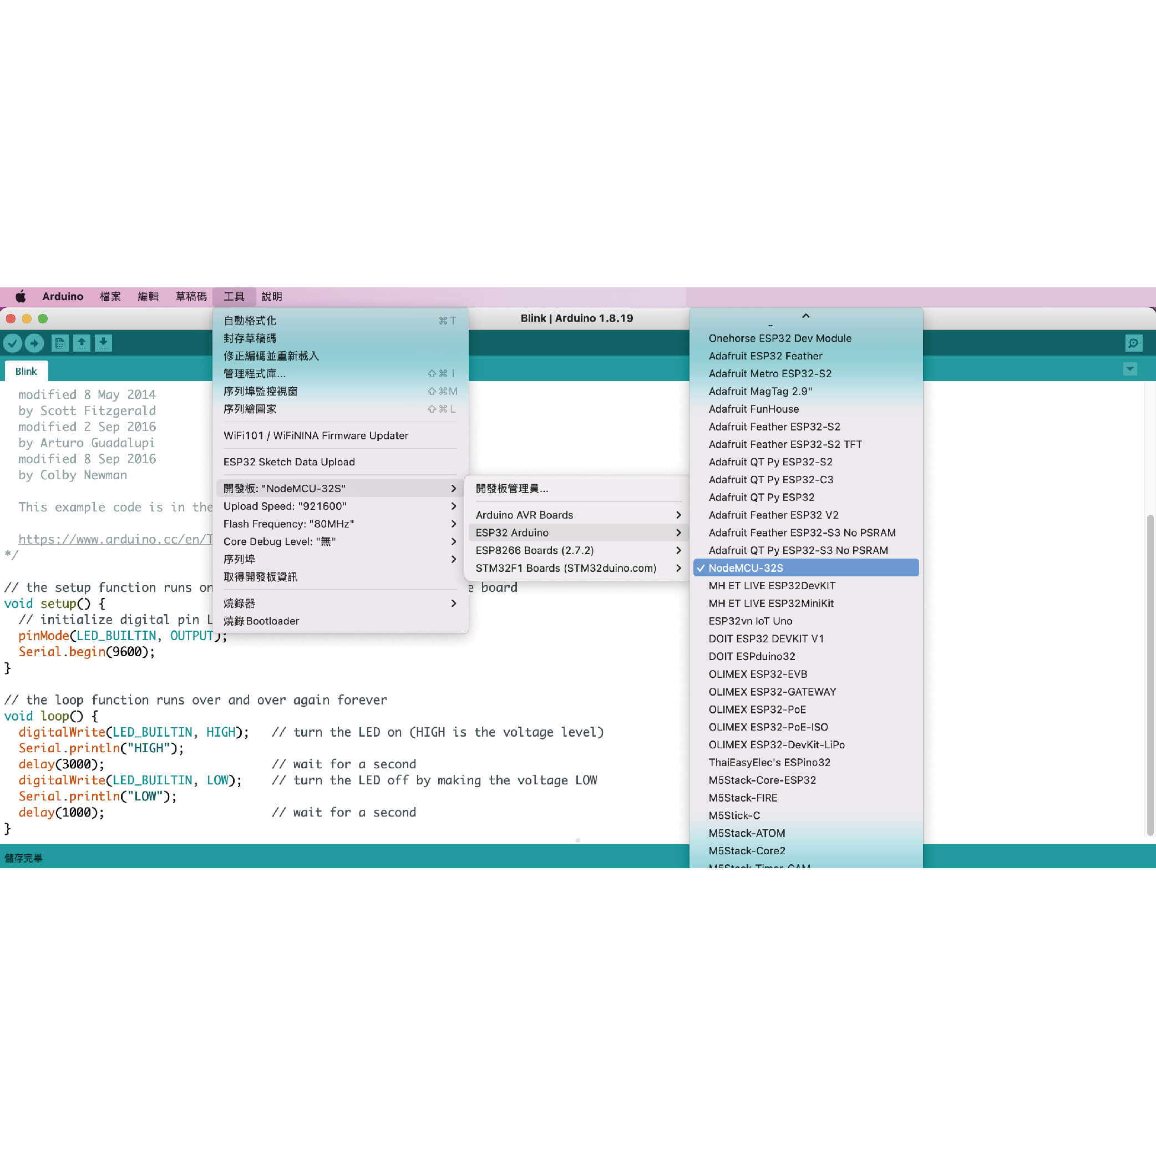Select Adafruit Metro ESP32-S2 board
The image size is (1156, 1156).
805,373
